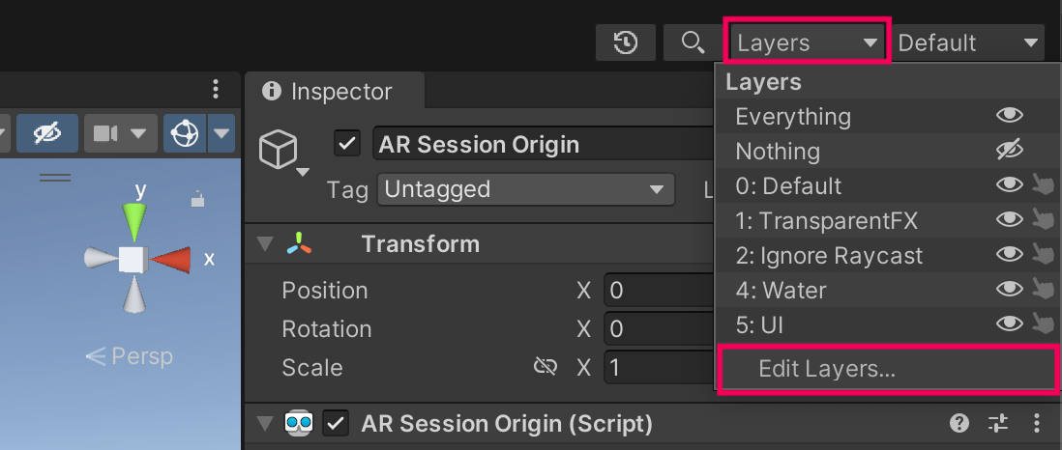Open the Default layout dropdown

tap(968, 42)
